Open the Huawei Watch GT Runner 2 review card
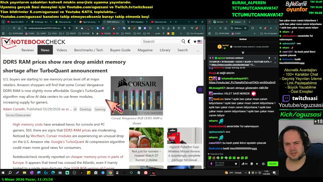Image resolution: width=323 pixels, height=182 pixels. pyautogui.click(x=146, y=145)
